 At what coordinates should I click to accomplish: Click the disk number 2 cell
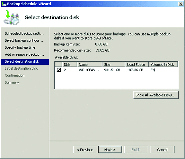click(x=65, y=70)
